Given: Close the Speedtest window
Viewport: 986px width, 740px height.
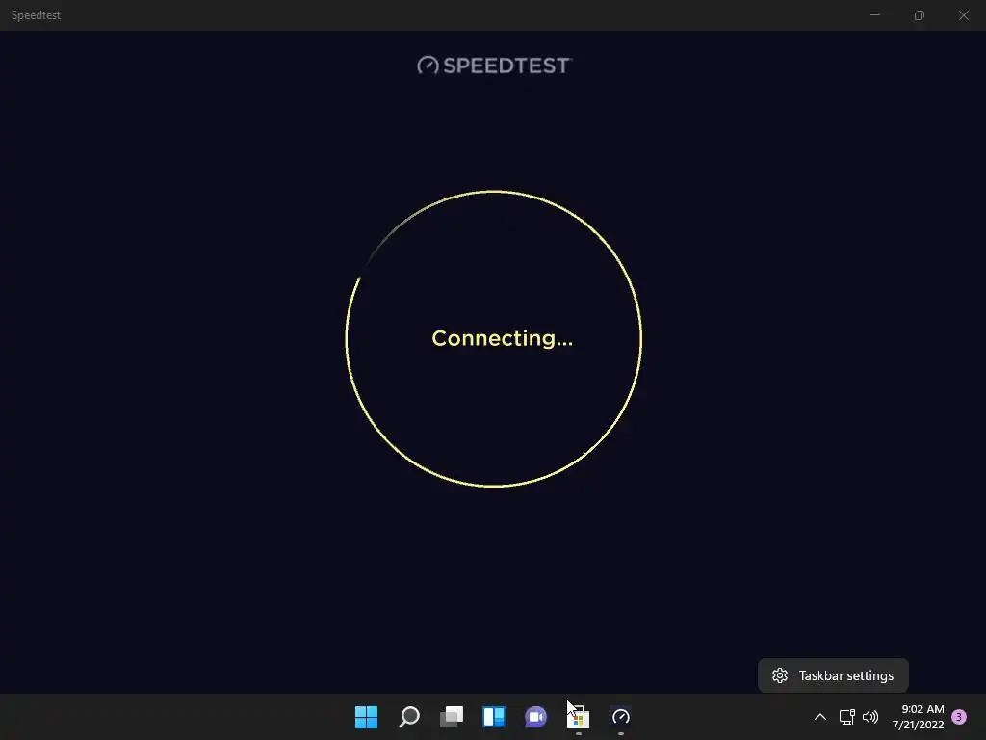Looking at the screenshot, I should click(x=963, y=15).
